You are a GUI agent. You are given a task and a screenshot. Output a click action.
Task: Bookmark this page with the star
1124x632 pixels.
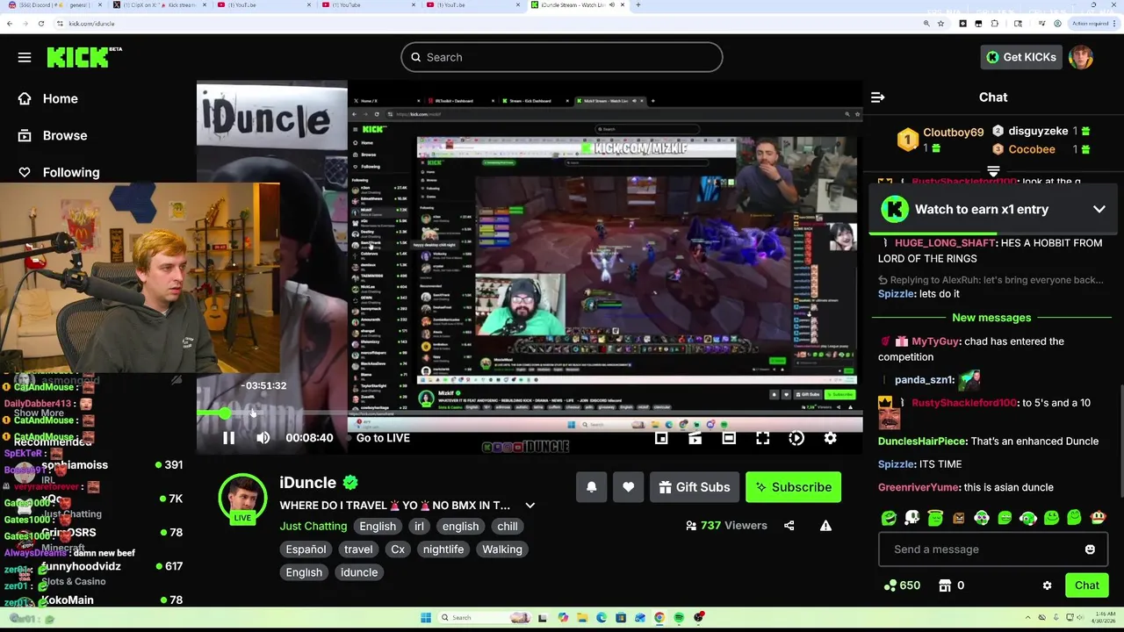pos(940,24)
